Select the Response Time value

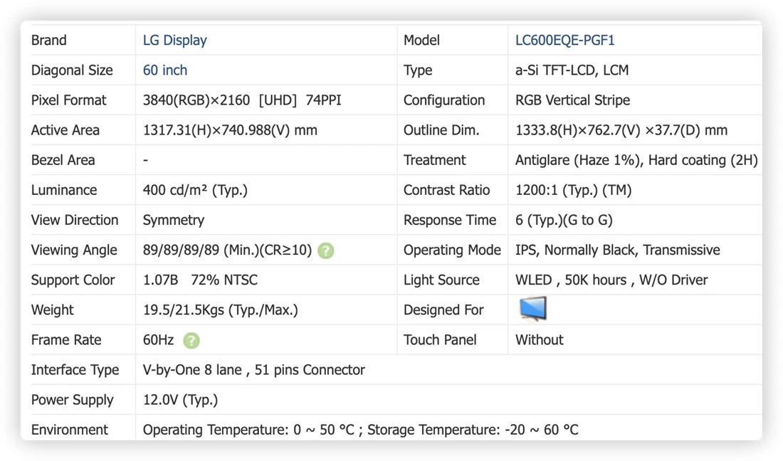click(564, 220)
